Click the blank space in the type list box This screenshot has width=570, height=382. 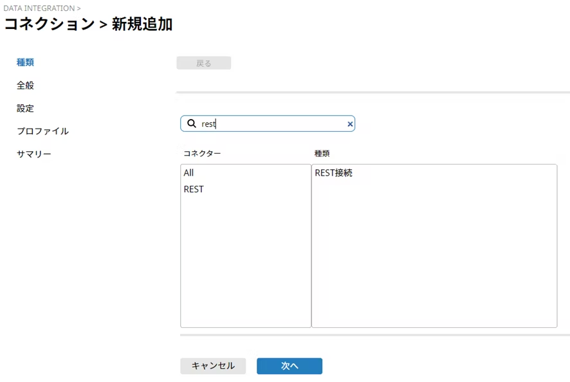(x=434, y=257)
